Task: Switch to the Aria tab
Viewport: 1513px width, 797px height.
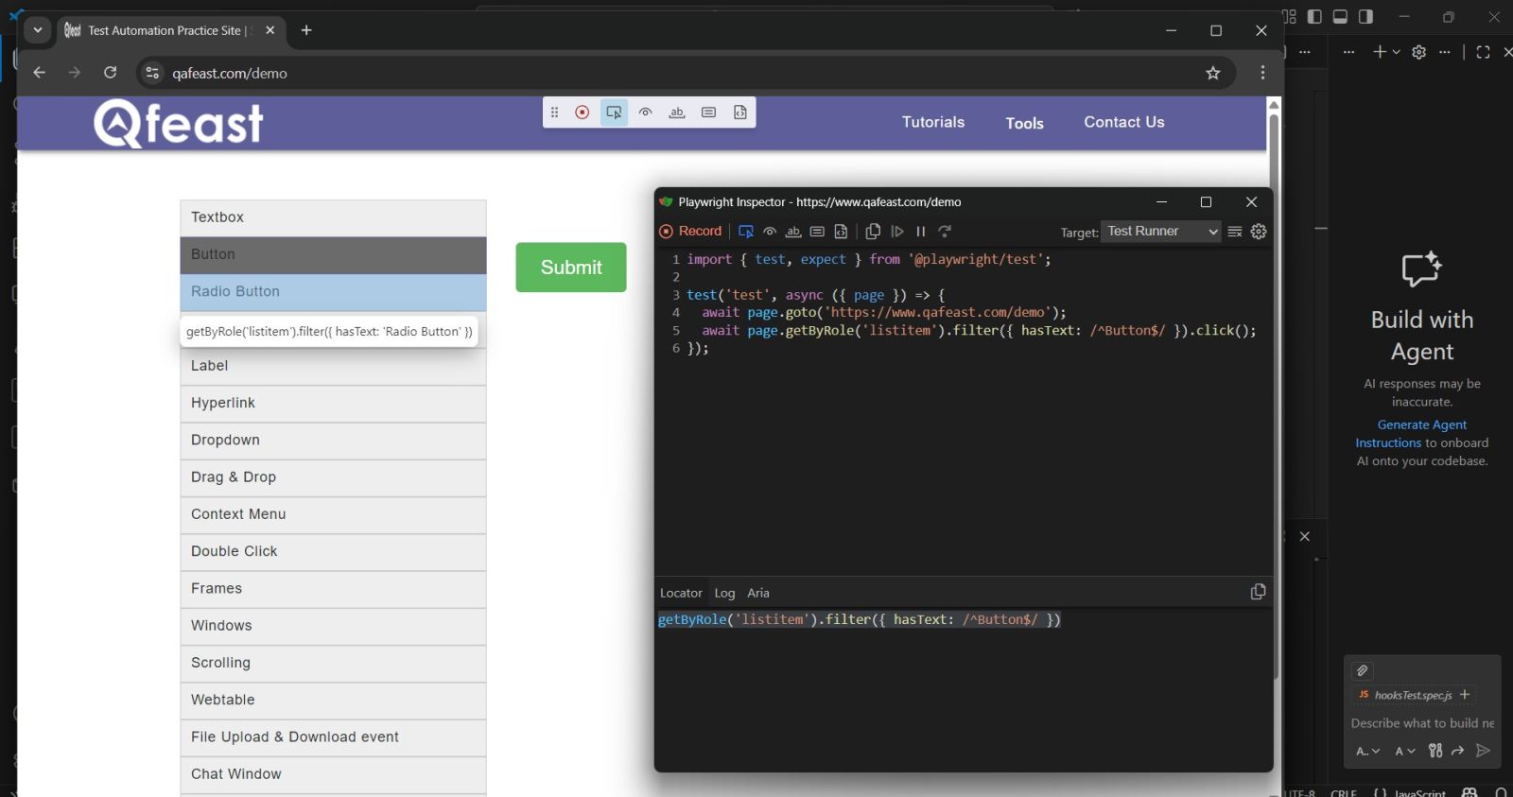Action: [x=758, y=593]
